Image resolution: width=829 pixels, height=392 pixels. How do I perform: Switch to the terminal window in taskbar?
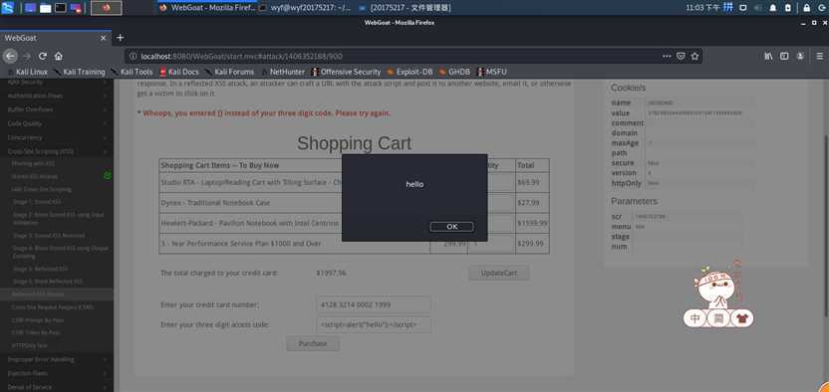(306, 8)
